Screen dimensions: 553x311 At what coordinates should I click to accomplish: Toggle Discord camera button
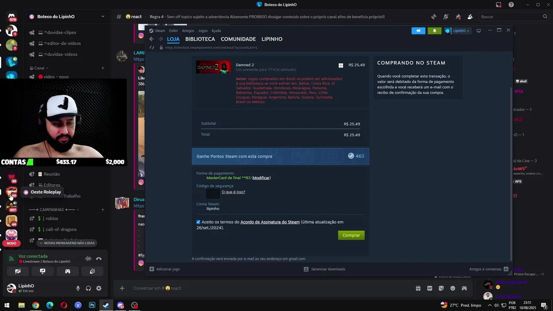(x=18, y=271)
